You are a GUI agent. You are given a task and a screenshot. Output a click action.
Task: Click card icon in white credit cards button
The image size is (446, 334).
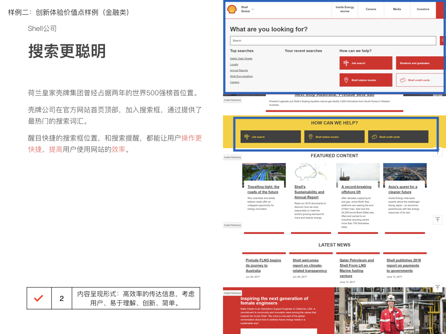pyautogui.click(x=402, y=80)
